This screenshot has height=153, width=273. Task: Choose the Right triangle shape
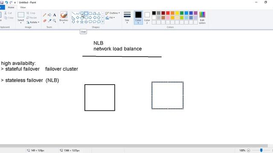73,18
